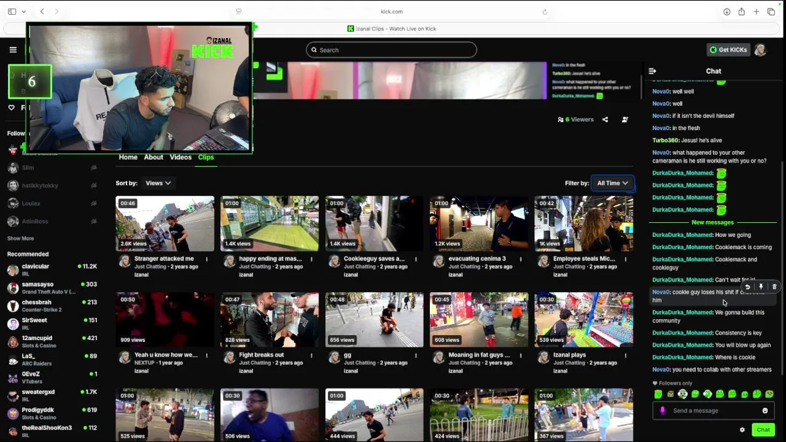The width and height of the screenshot is (786, 442).
Task: Play the 'Izanal plays' clip thumbnail
Action: coord(583,320)
